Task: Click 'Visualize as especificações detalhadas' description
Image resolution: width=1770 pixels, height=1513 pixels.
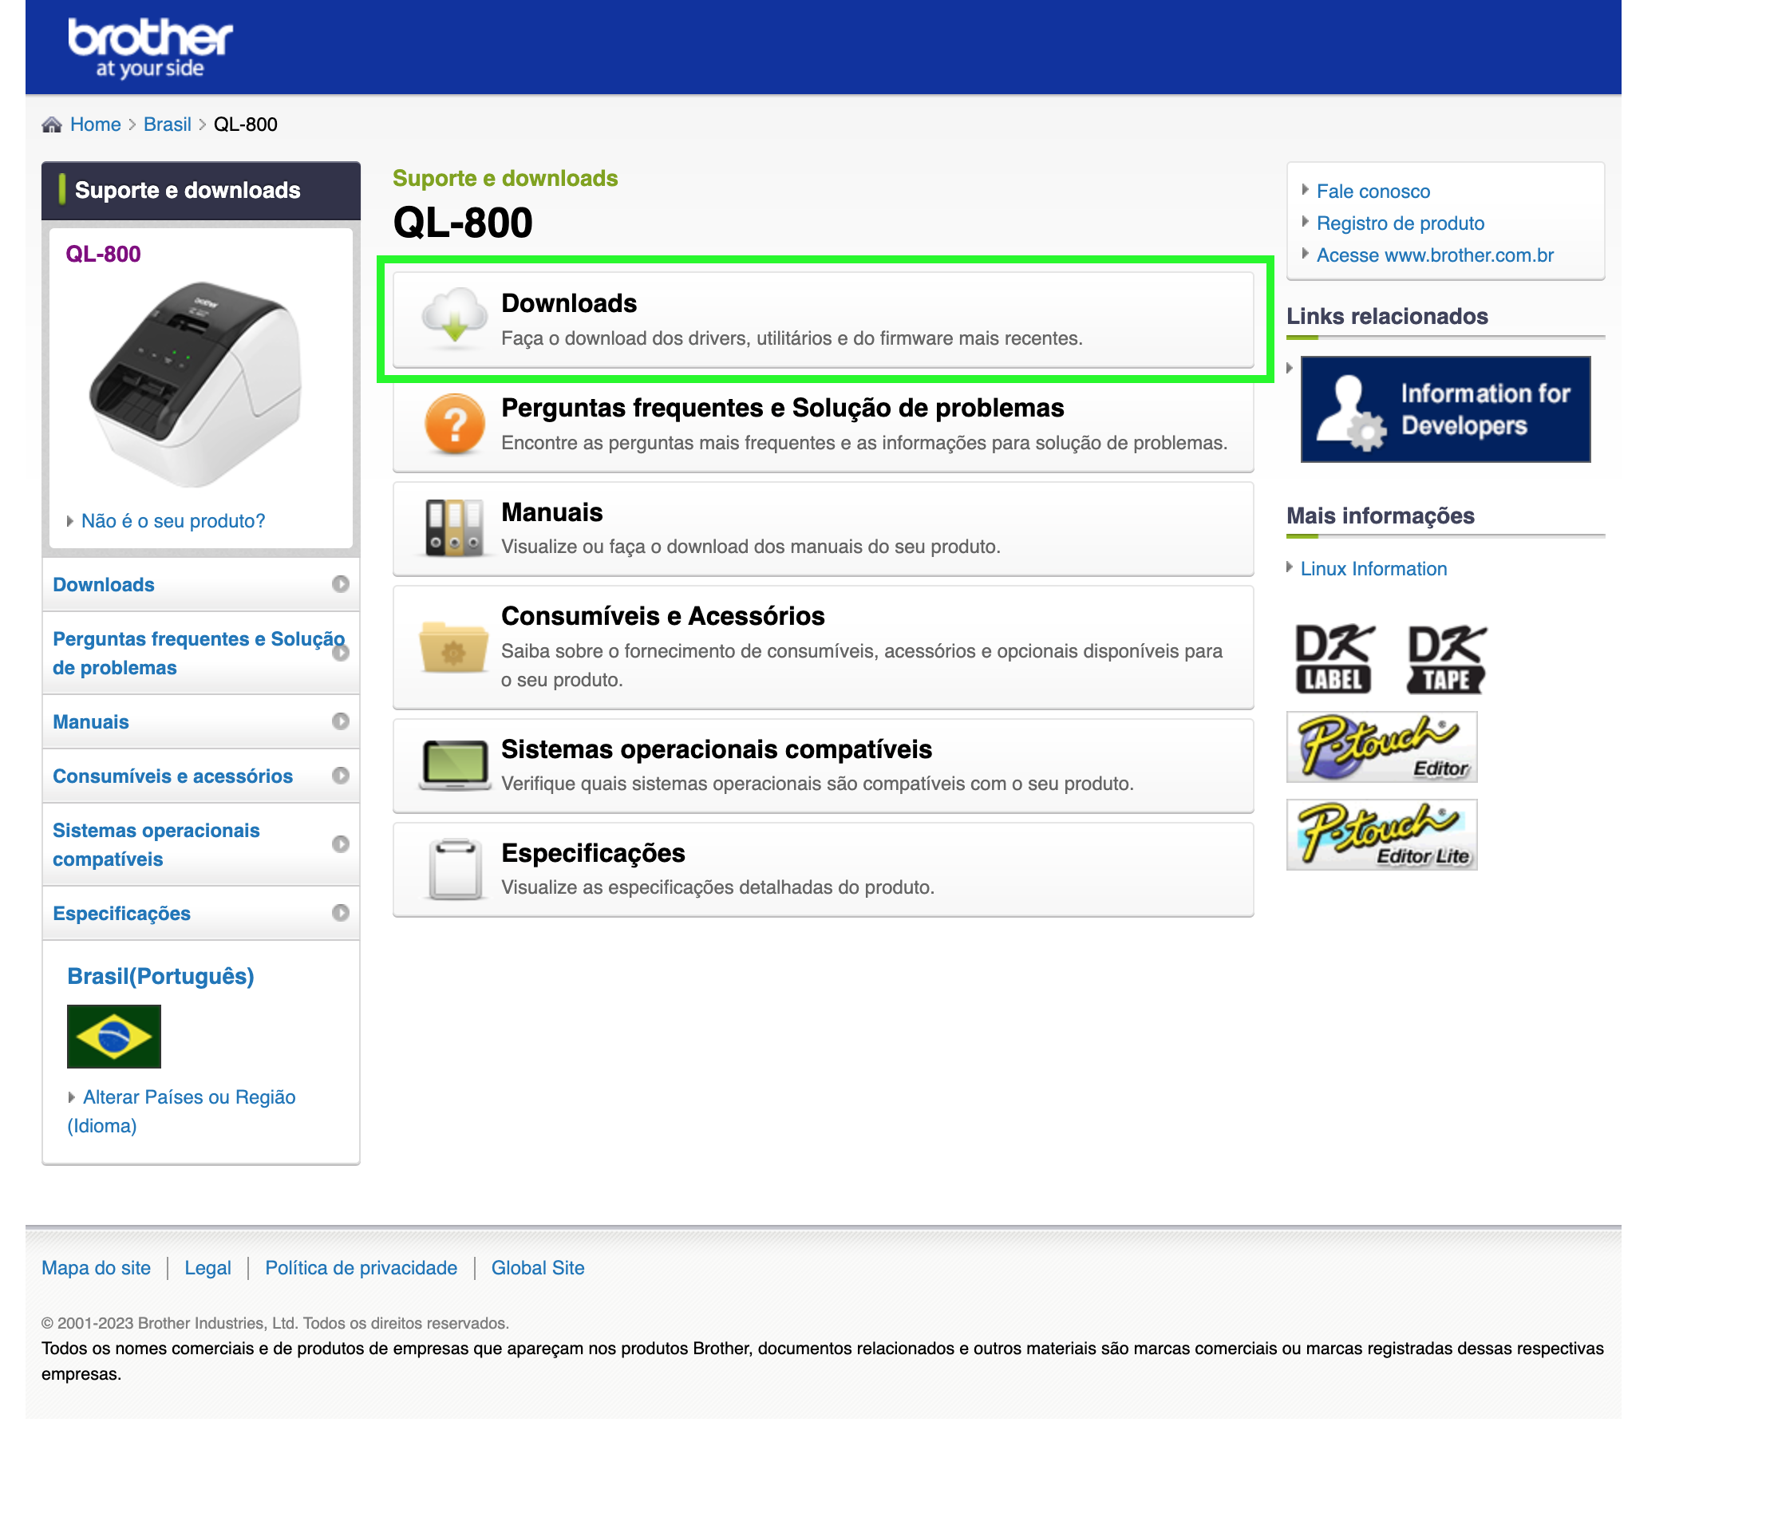Action: click(x=717, y=887)
